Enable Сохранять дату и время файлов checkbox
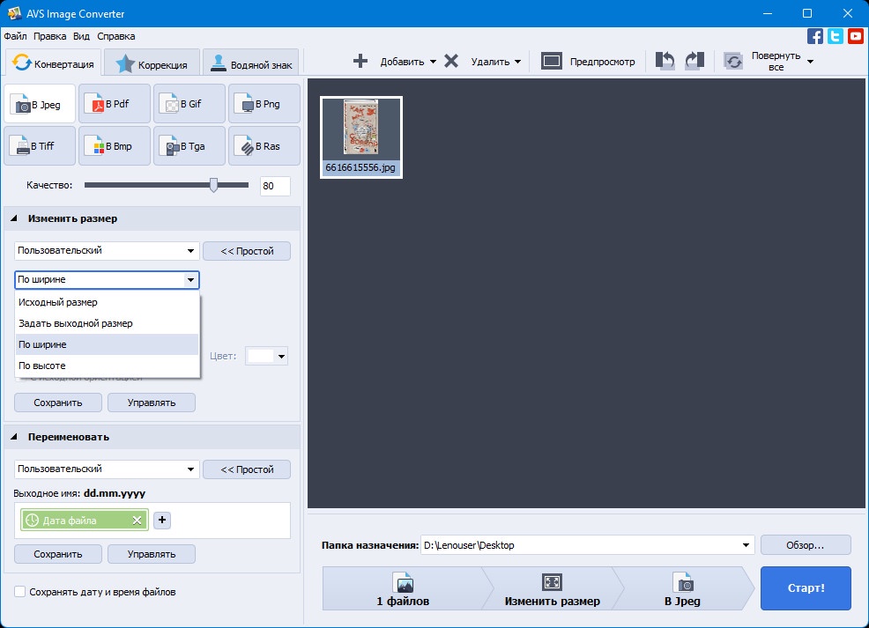 (20, 592)
